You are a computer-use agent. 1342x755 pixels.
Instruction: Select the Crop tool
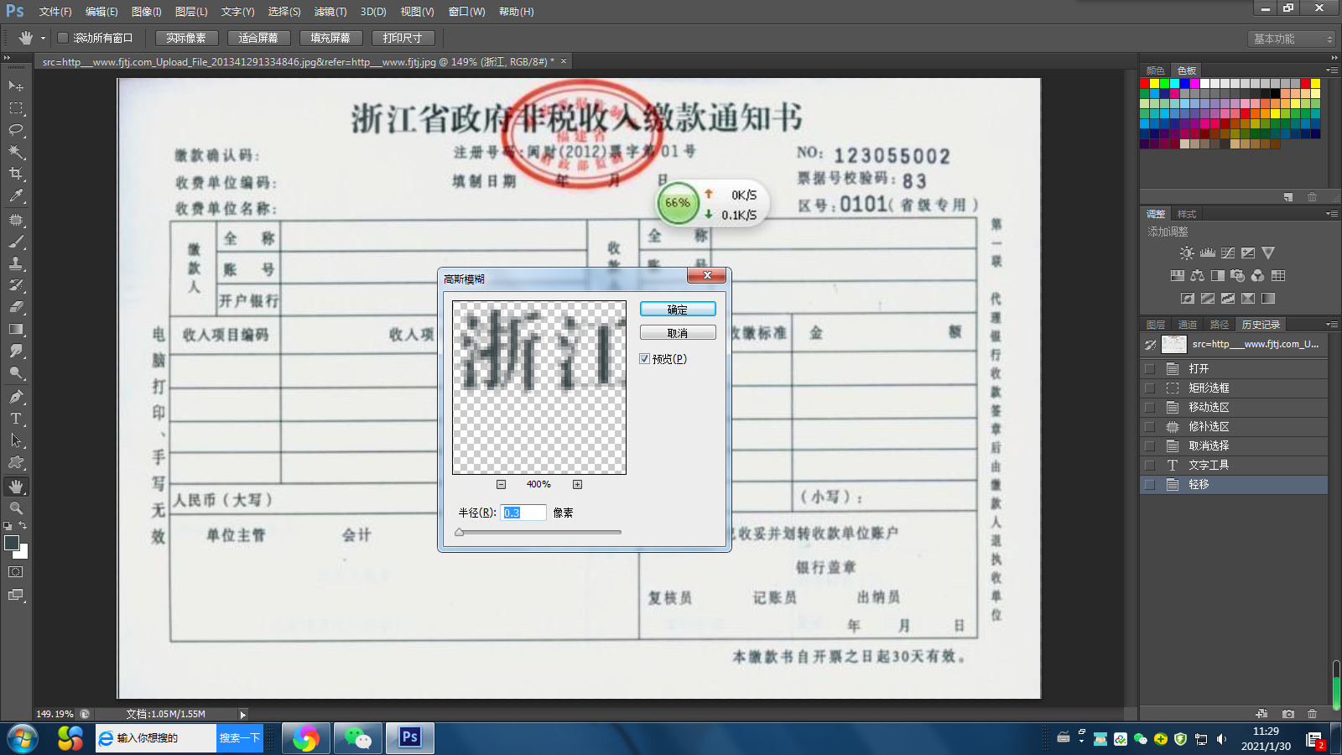pyautogui.click(x=16, y=174)
